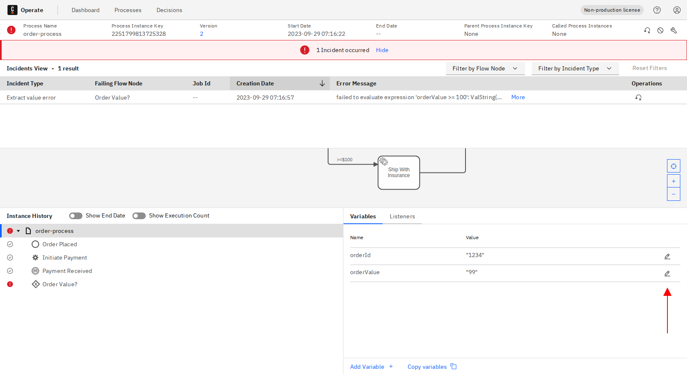Hide the incident banner details
Viewport: 687px width, 375px height.
click(x=382, y=50)
